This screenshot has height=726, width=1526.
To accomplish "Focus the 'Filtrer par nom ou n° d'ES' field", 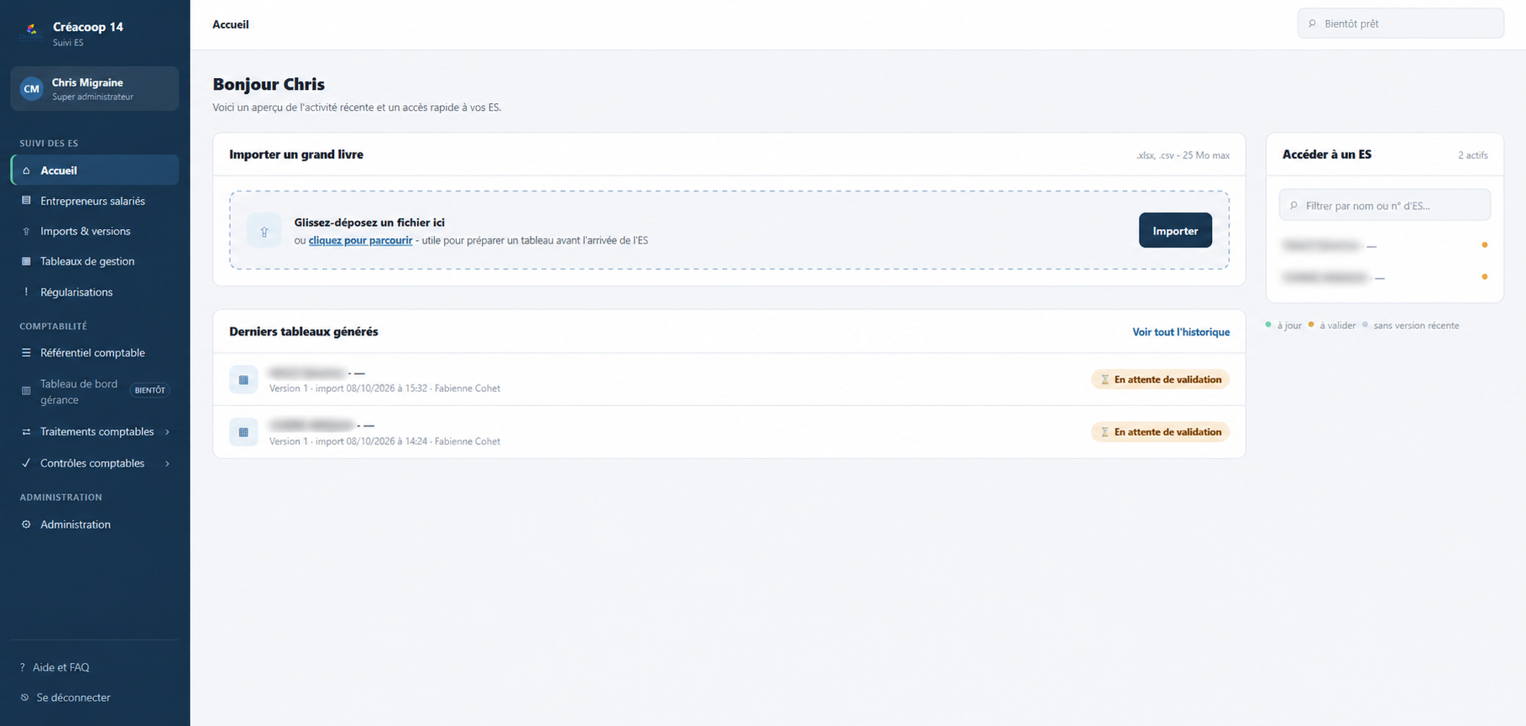I will [x=1385, y=205].
